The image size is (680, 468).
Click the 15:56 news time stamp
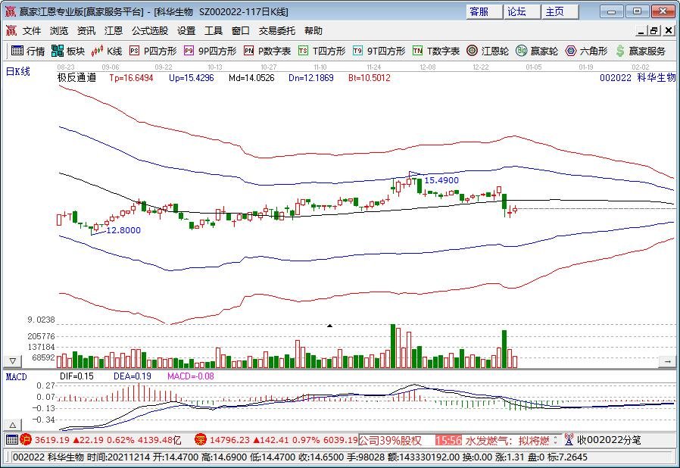(x=448, y=440)
